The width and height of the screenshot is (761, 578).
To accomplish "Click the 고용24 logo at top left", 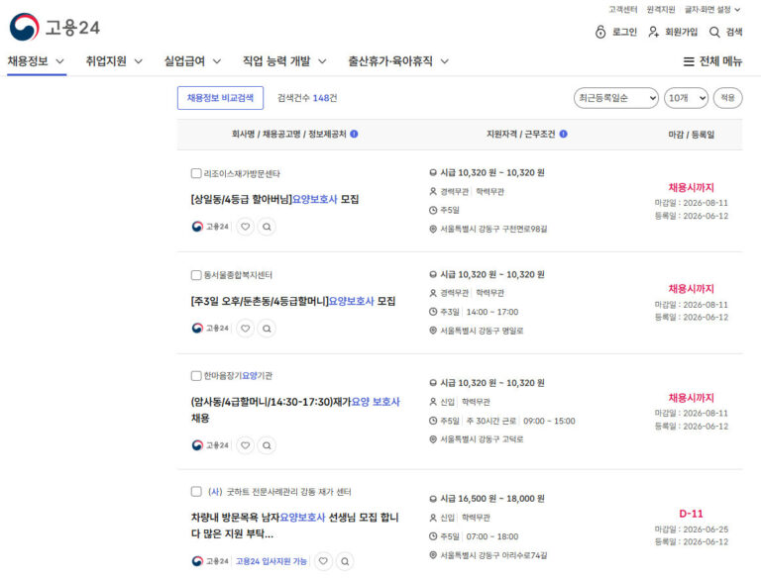I will (54, 27).
